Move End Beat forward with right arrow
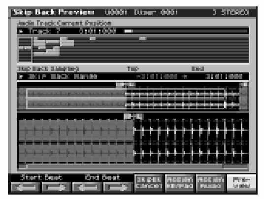 [118, 187]
